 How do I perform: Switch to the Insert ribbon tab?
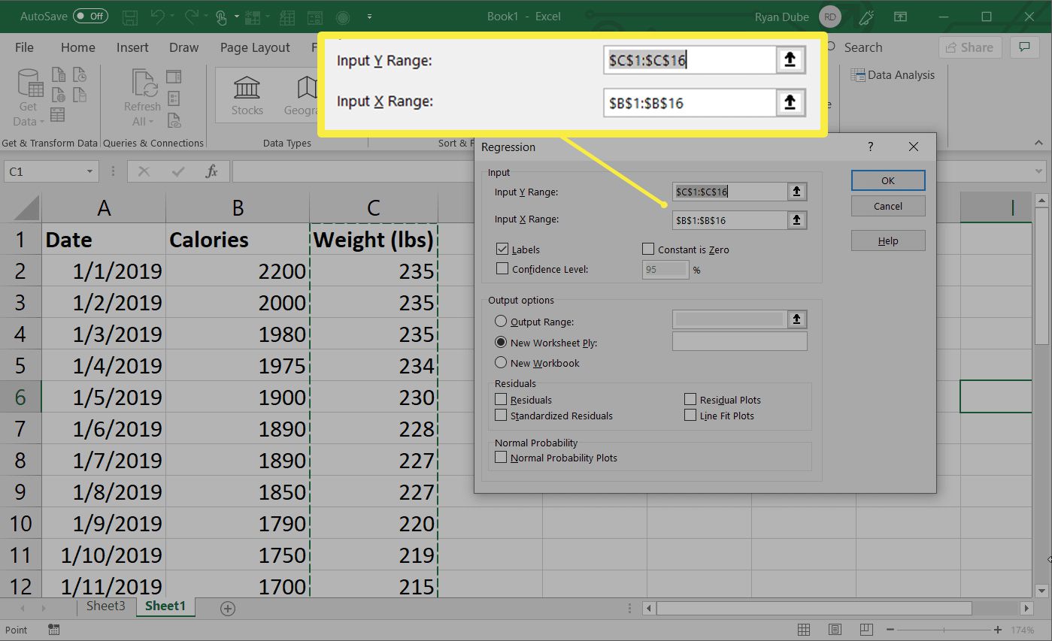(132, 47)
